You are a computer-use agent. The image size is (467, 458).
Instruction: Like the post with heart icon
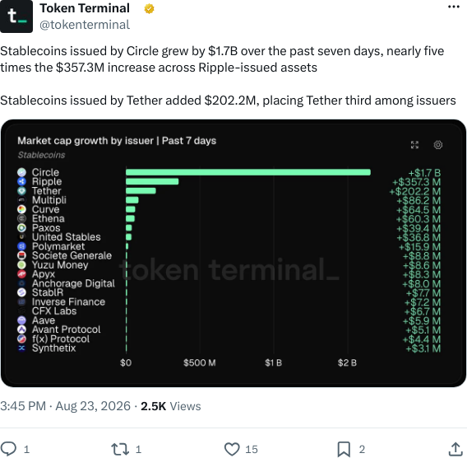pyautogui.click(x=232, y=449)
